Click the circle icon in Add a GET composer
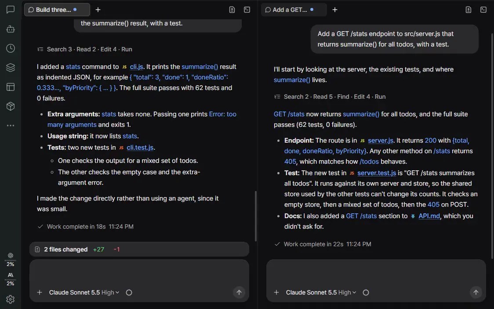 (x=366, y=292)
